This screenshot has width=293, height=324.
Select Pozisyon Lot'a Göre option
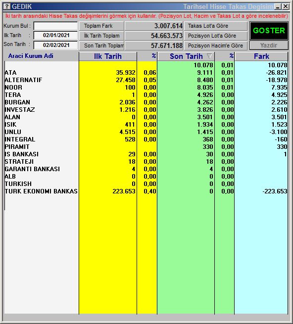pyautogui.click(x=216, y=36)
